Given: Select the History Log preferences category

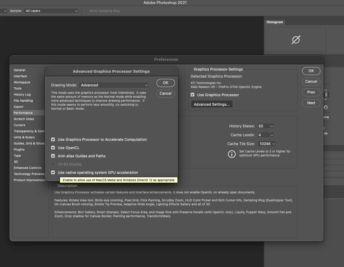Looking at the screenshot, I should 22,95.
